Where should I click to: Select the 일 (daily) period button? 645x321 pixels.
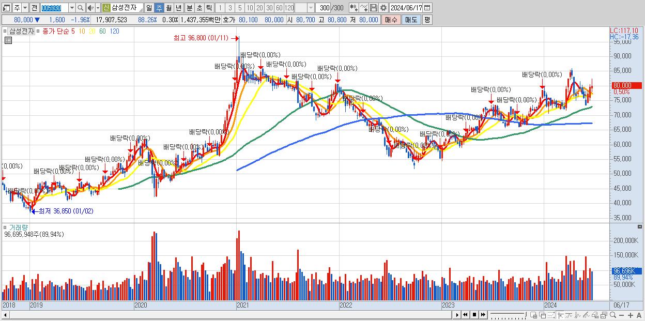click(x=149, y=8)
